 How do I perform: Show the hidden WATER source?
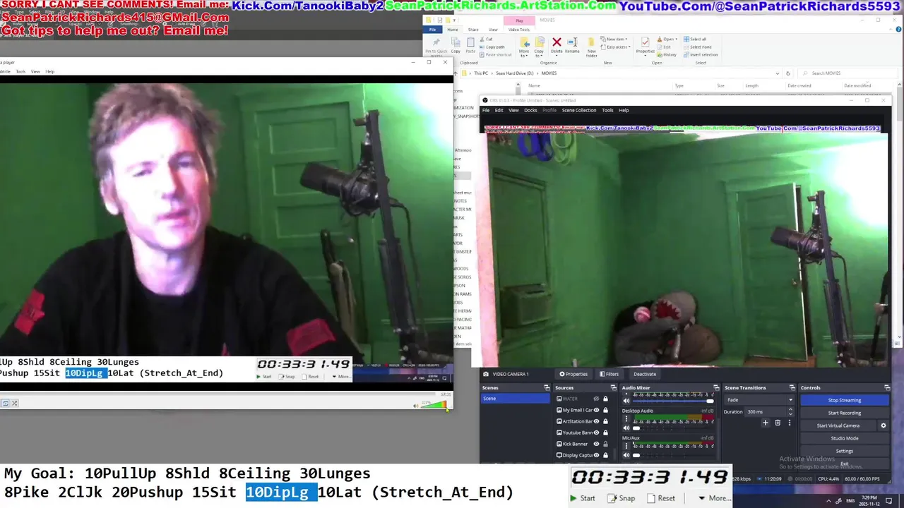pos(597,399)
